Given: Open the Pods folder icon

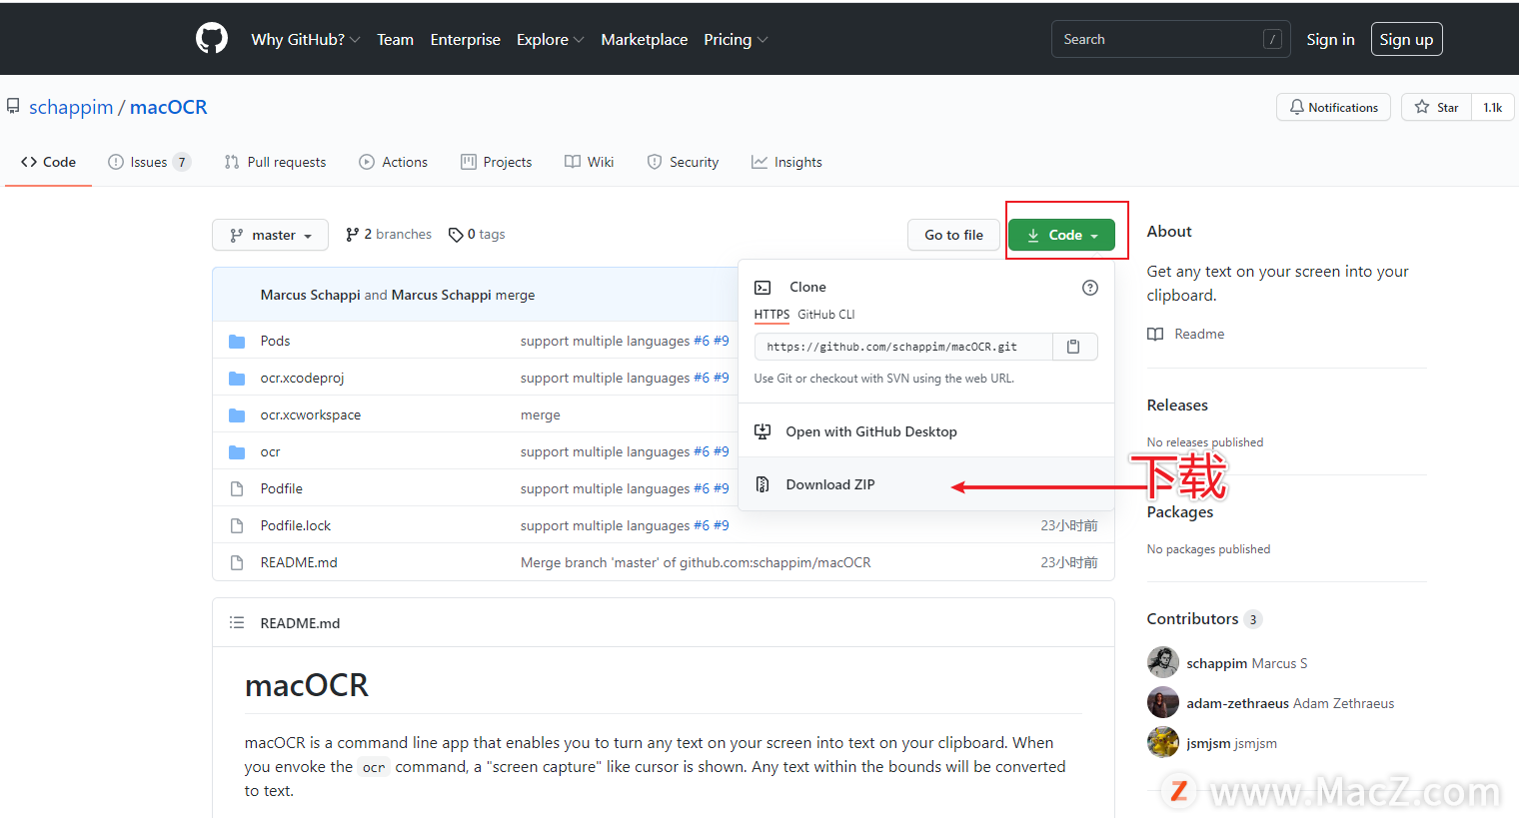Looking at the screenshot, I should 237,342.
